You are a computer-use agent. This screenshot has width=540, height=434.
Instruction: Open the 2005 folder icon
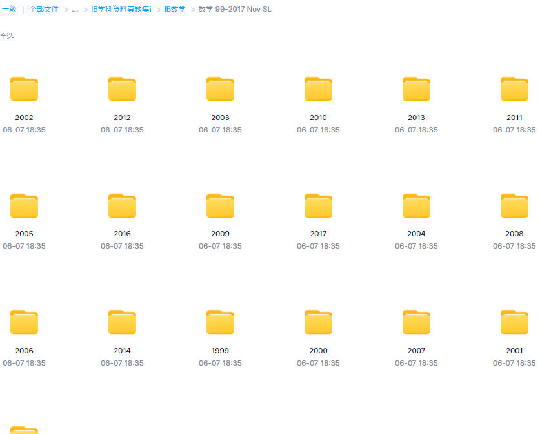pos(24,206)
